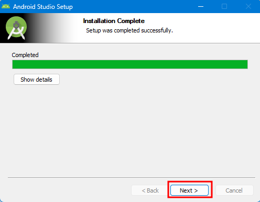Click the Android Studio compass logo
Viewport: 260px width, 202px height.
click(x=16, y=28)
